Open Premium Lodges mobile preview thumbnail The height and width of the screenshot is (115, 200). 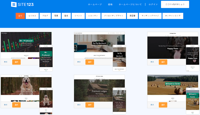[x=119, y=101]
